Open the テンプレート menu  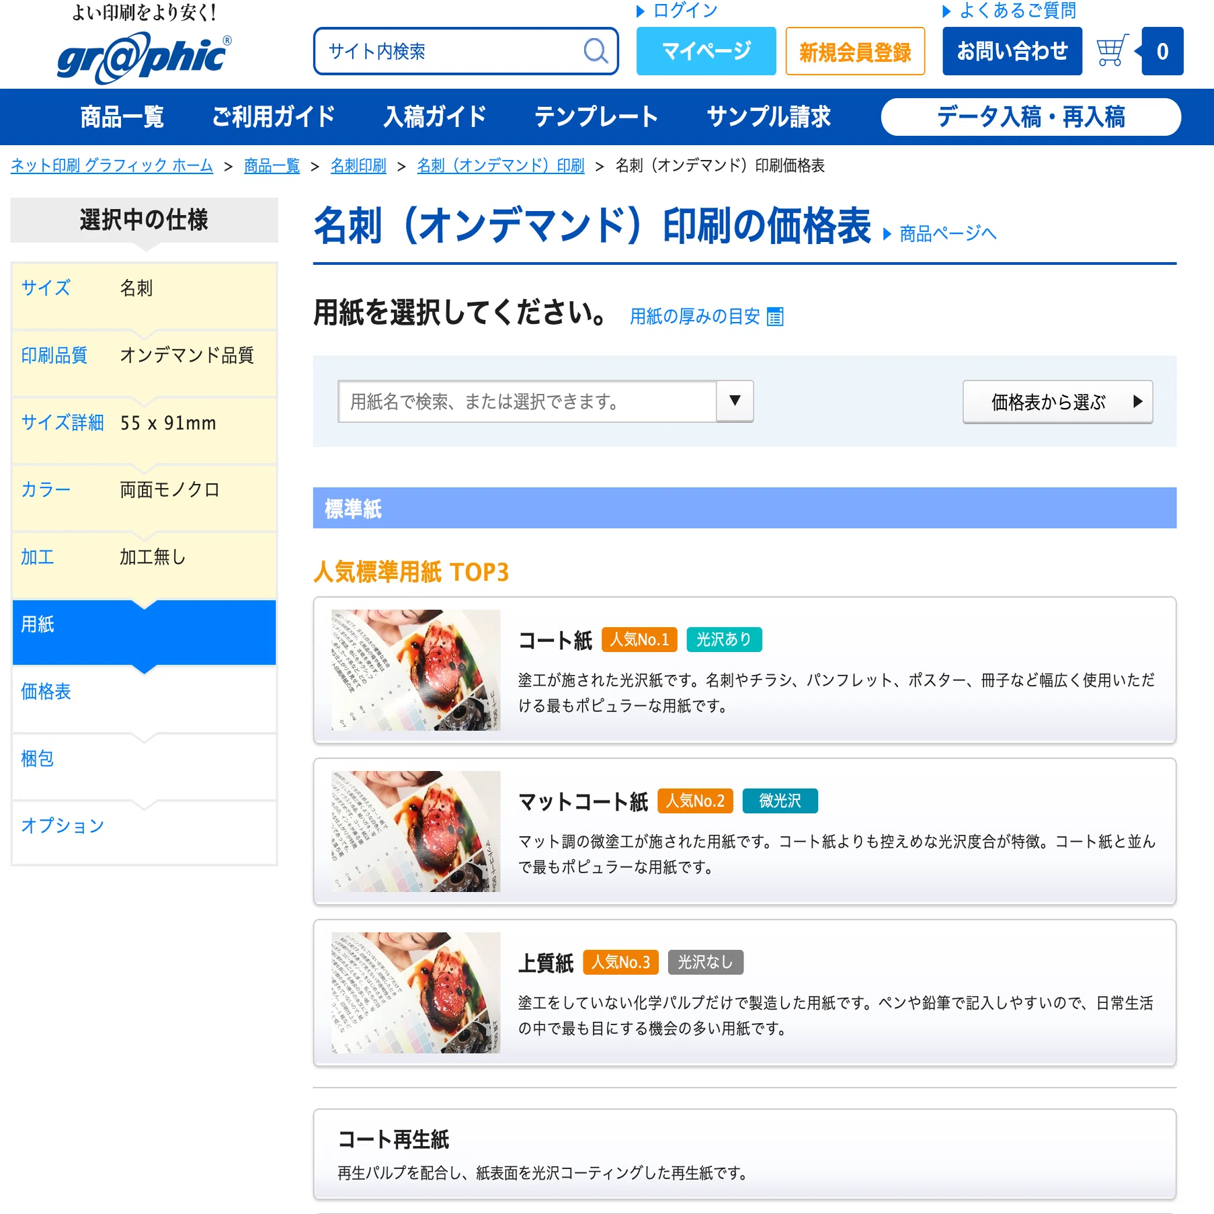(596, 116)
